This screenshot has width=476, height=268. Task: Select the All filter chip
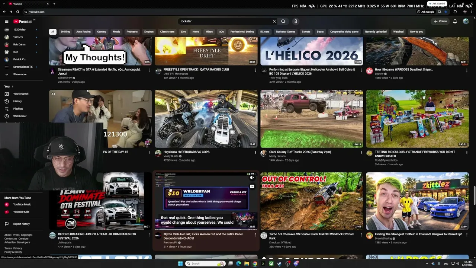(x=53, y=32)
